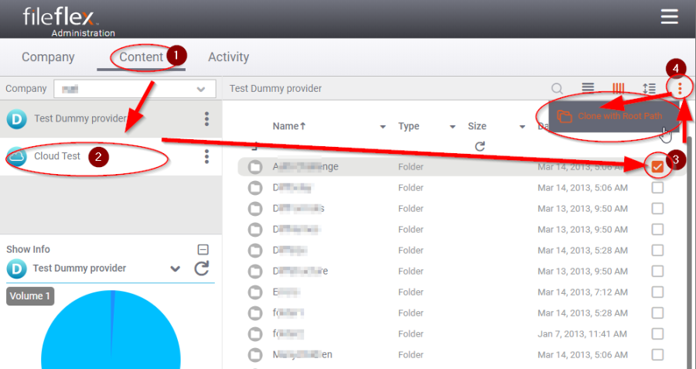Click the refresh icon below Size header
Viewport: 696px width, 369px height.
479,146
